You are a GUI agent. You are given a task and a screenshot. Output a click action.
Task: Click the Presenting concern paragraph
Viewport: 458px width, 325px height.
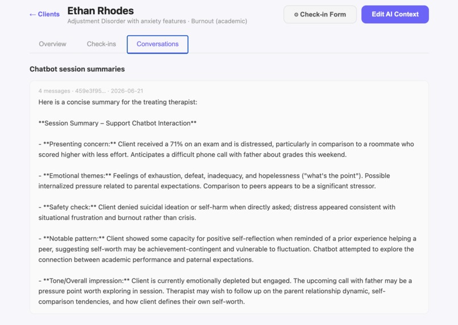coord(226,149)
